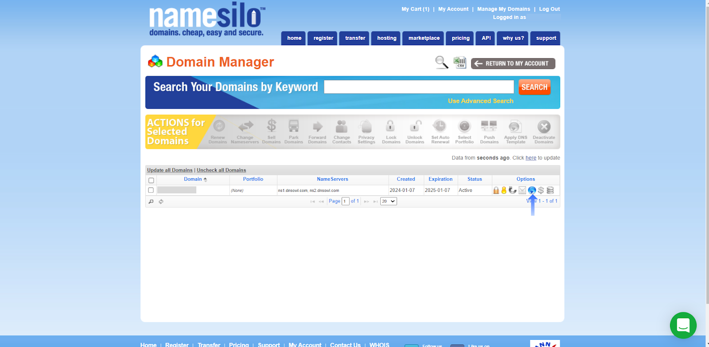Open the Use Advanced Search link
The image size is (709, 347).
point(481,101)
